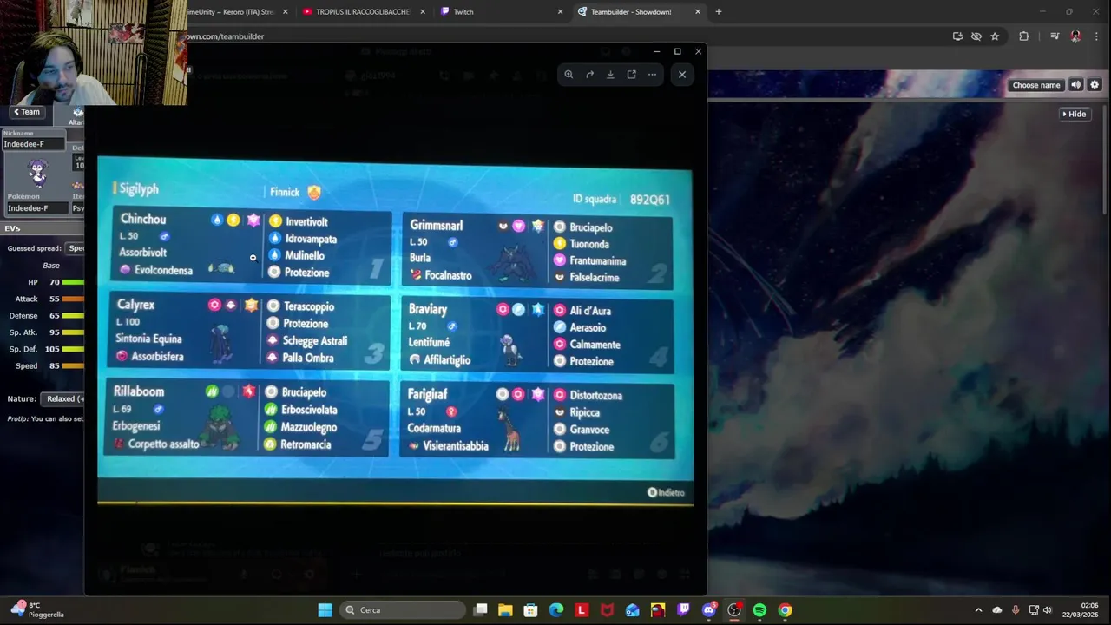Download the image via the download icon
The image size is (1111, 625).
(610, 75)
